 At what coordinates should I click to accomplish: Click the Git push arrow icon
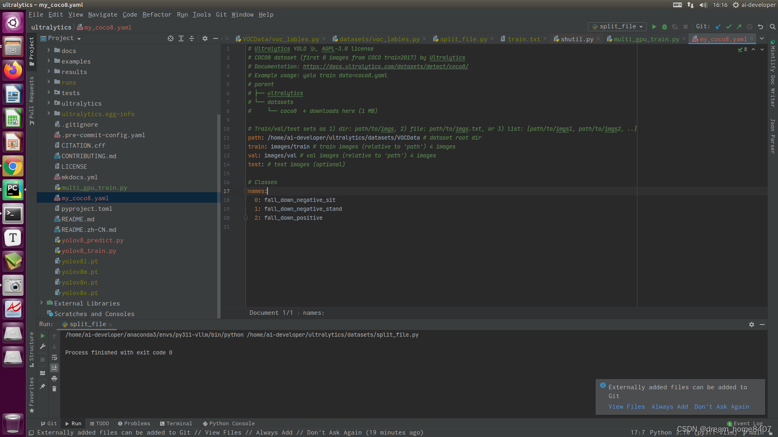(x=739, y=27)
